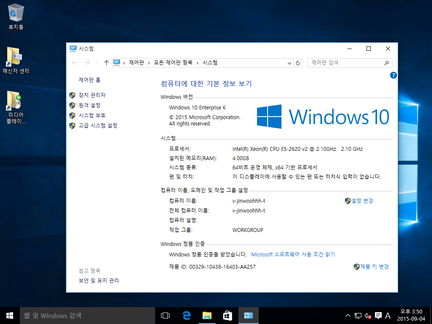Click the muted volume tray icon
The height and width of the screenshot is (324, 432).
368,316
